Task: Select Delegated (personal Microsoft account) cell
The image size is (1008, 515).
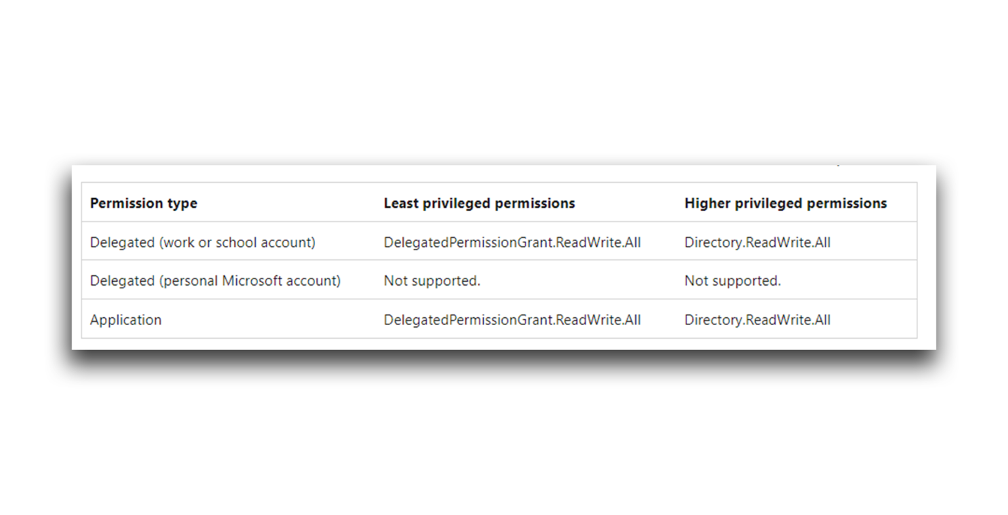Action: pos(215,280)
